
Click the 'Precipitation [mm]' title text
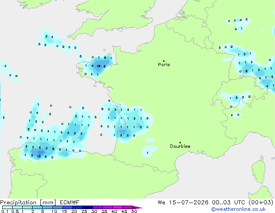(x=28, y=203)
